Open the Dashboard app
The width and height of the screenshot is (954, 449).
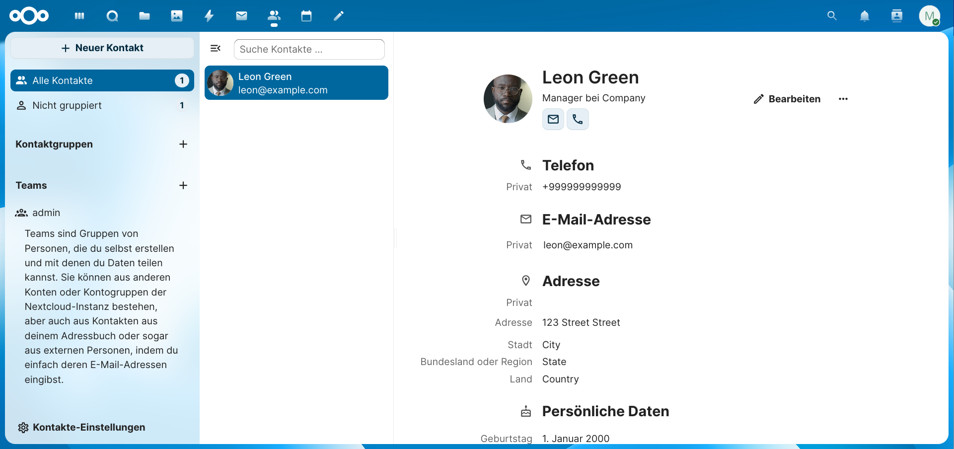[x=79, y=15]
